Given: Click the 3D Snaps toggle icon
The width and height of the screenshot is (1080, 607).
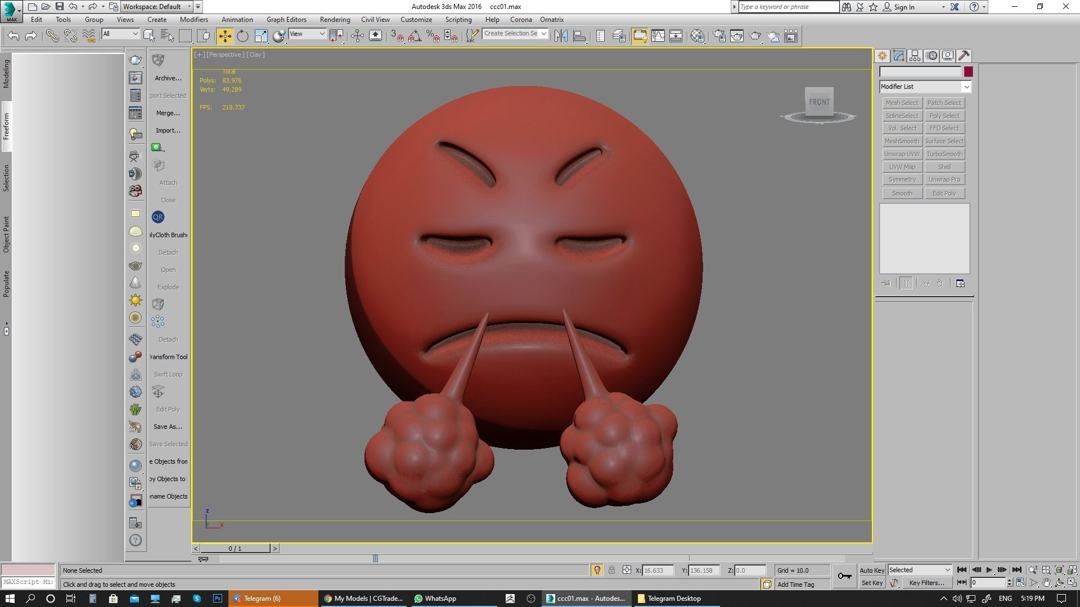Looking at the screenshot, I should (x=397, y=36).
